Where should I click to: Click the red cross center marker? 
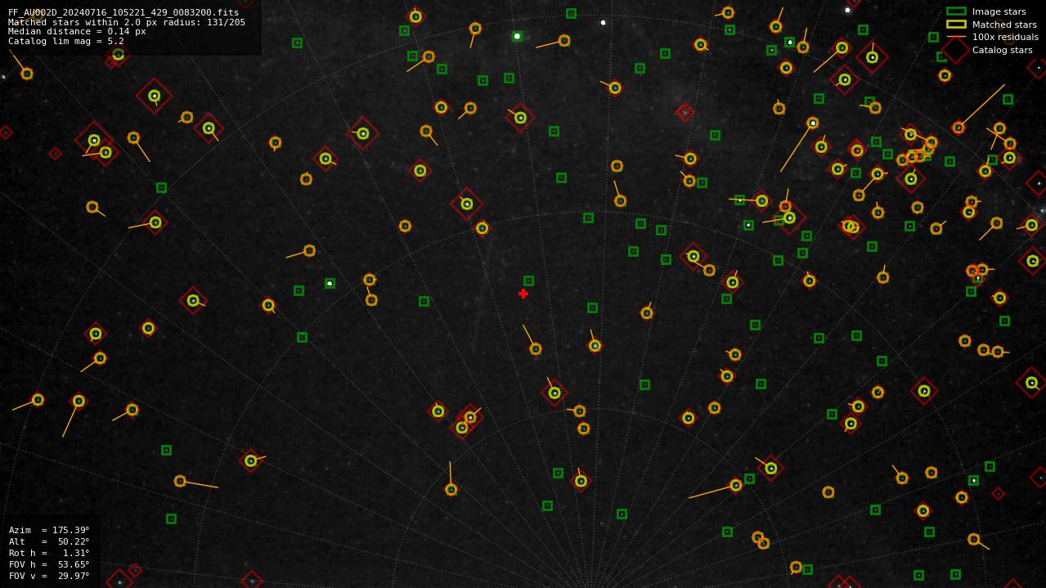pyautogui.click(x=523, y=294)
